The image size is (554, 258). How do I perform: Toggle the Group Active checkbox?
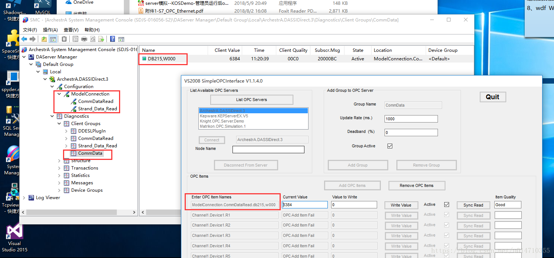click(x=390, y=146)
